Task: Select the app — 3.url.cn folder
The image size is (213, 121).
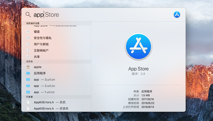Action: 56,79
